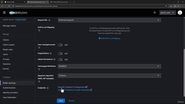Click the Save button
Screen dimensions: 185x104
[x=61, y=101]
